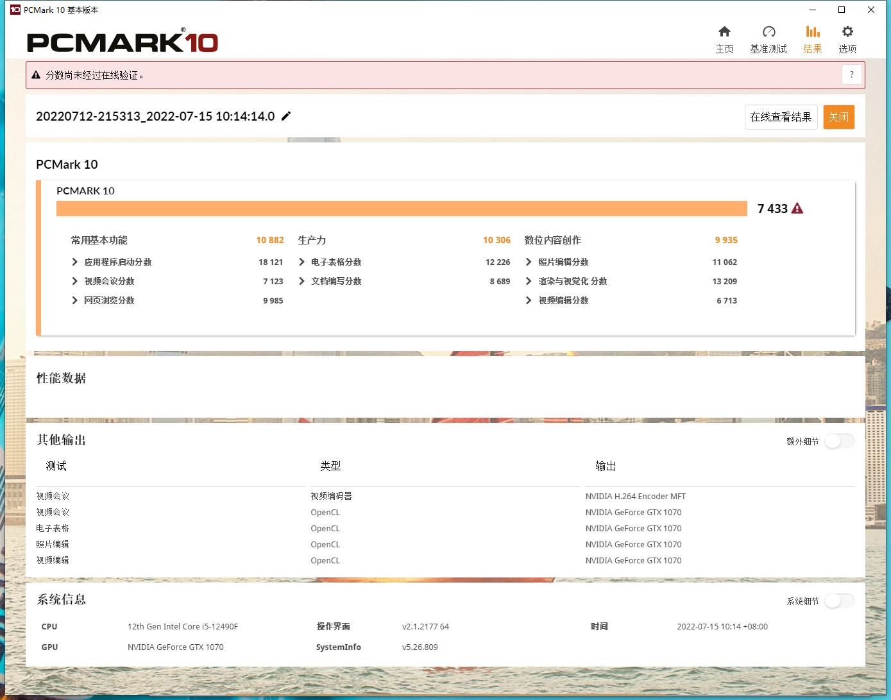Screen dimensions: 891x700
Task: Enable the 额外细节 toggle
Action: click(x=839, y=441)
